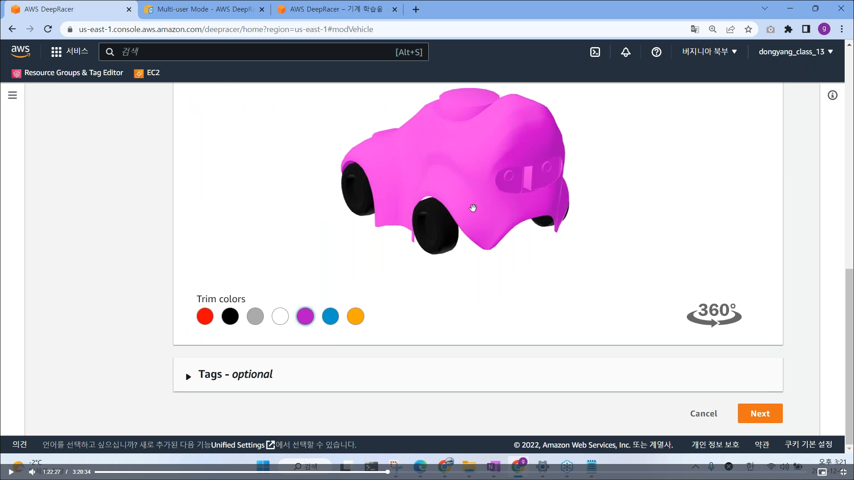
Task: Open the 버지니아 북부 region dropdown
Action: tap(709, 52)
